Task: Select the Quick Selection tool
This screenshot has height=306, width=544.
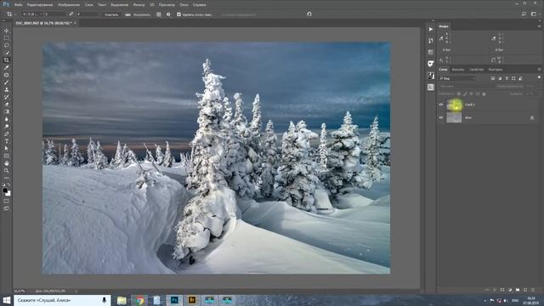Action: (7, 53)
